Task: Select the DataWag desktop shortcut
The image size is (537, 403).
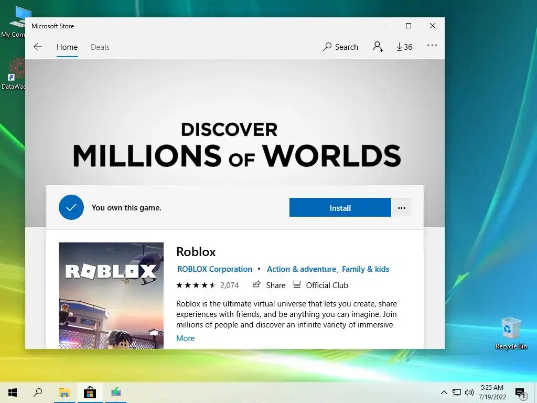Action: click(13, 73)
